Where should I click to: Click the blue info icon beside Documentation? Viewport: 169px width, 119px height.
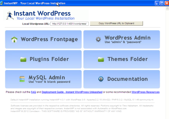(x=101, y=79)
